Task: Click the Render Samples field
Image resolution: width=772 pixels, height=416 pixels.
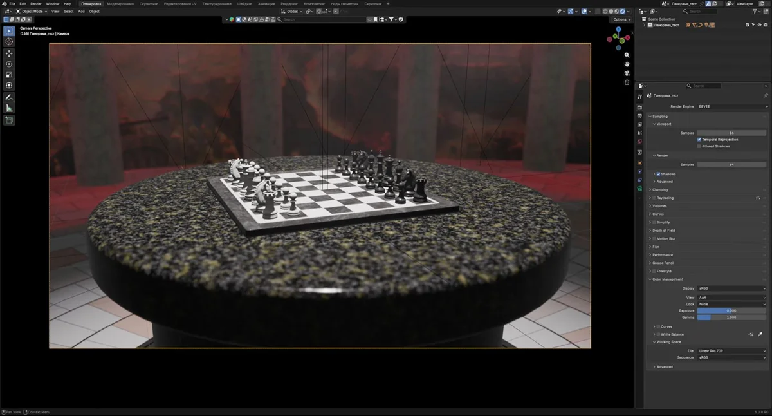Action: (x=732, y=165)
